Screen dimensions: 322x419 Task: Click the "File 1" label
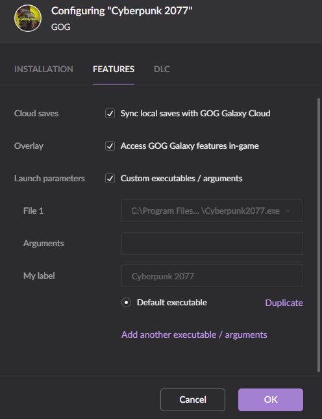pyautogui.click(x=33, y=211)
